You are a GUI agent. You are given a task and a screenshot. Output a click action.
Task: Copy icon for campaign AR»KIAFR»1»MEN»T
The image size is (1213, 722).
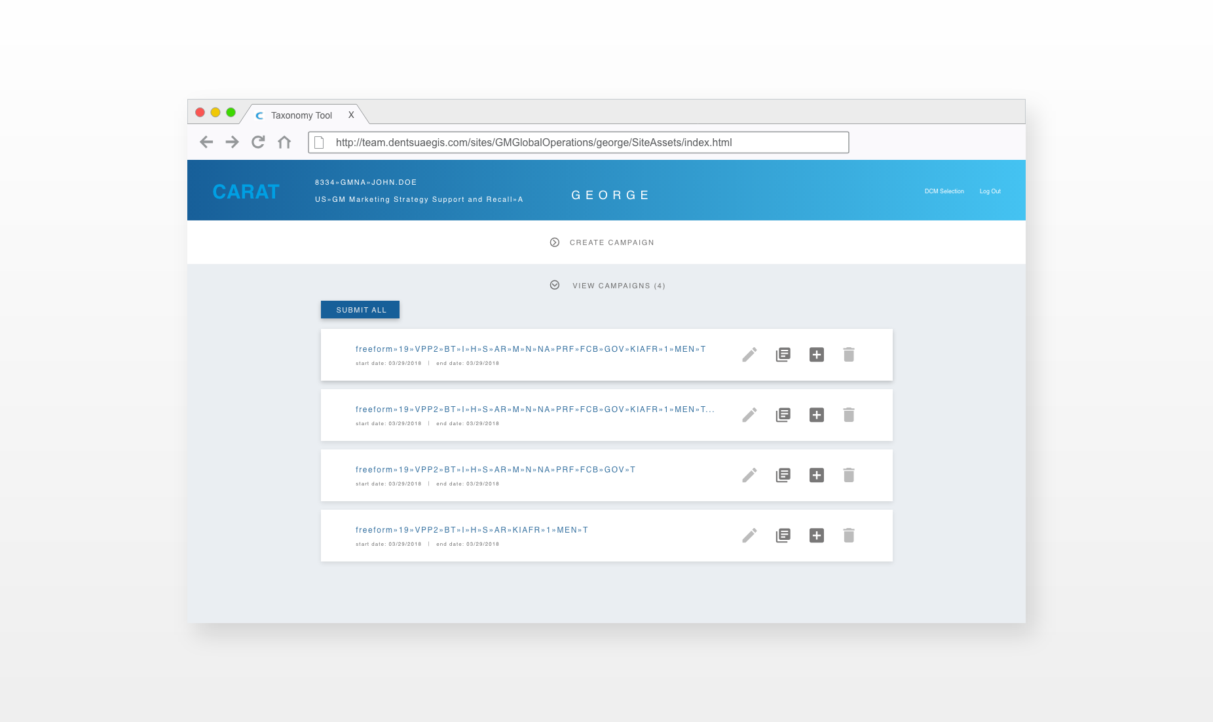click(x=783, y=535)
